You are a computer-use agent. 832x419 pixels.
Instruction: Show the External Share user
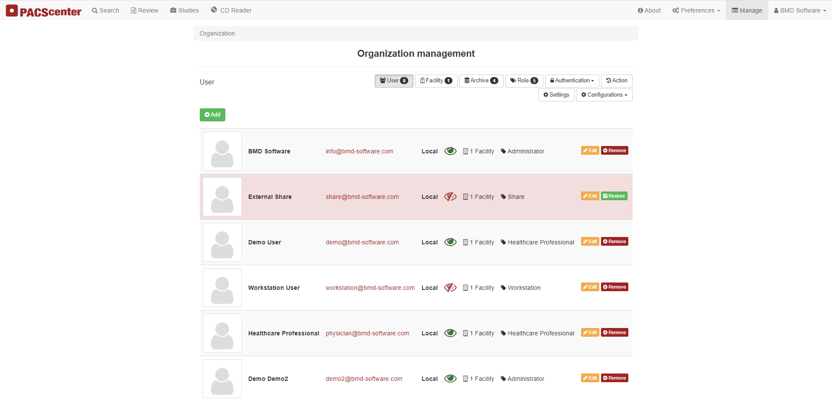point(450,196)
